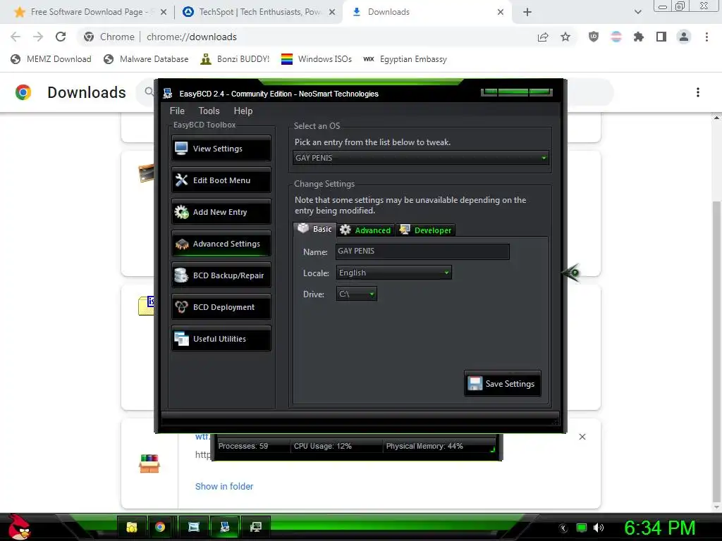Open EasyBCD Help menu
Viewport: 722px width, 541px height.
(243, 111)
